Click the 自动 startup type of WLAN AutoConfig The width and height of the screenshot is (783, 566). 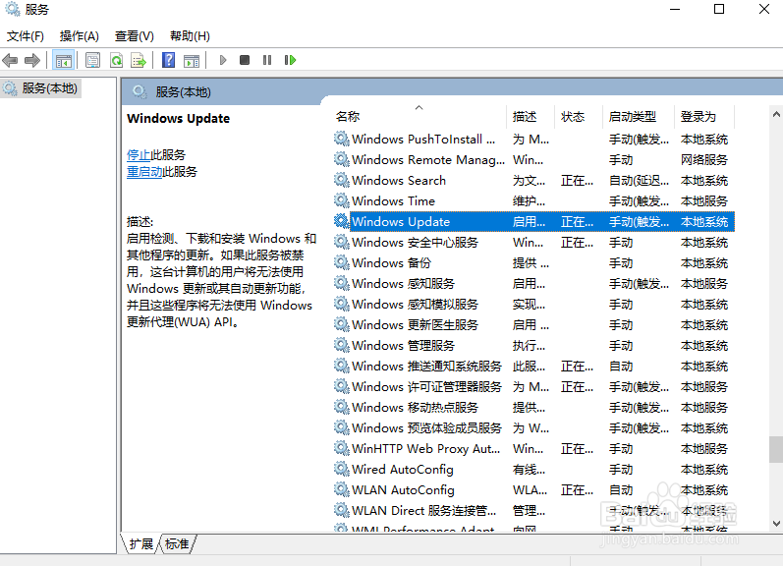point(621,490)
